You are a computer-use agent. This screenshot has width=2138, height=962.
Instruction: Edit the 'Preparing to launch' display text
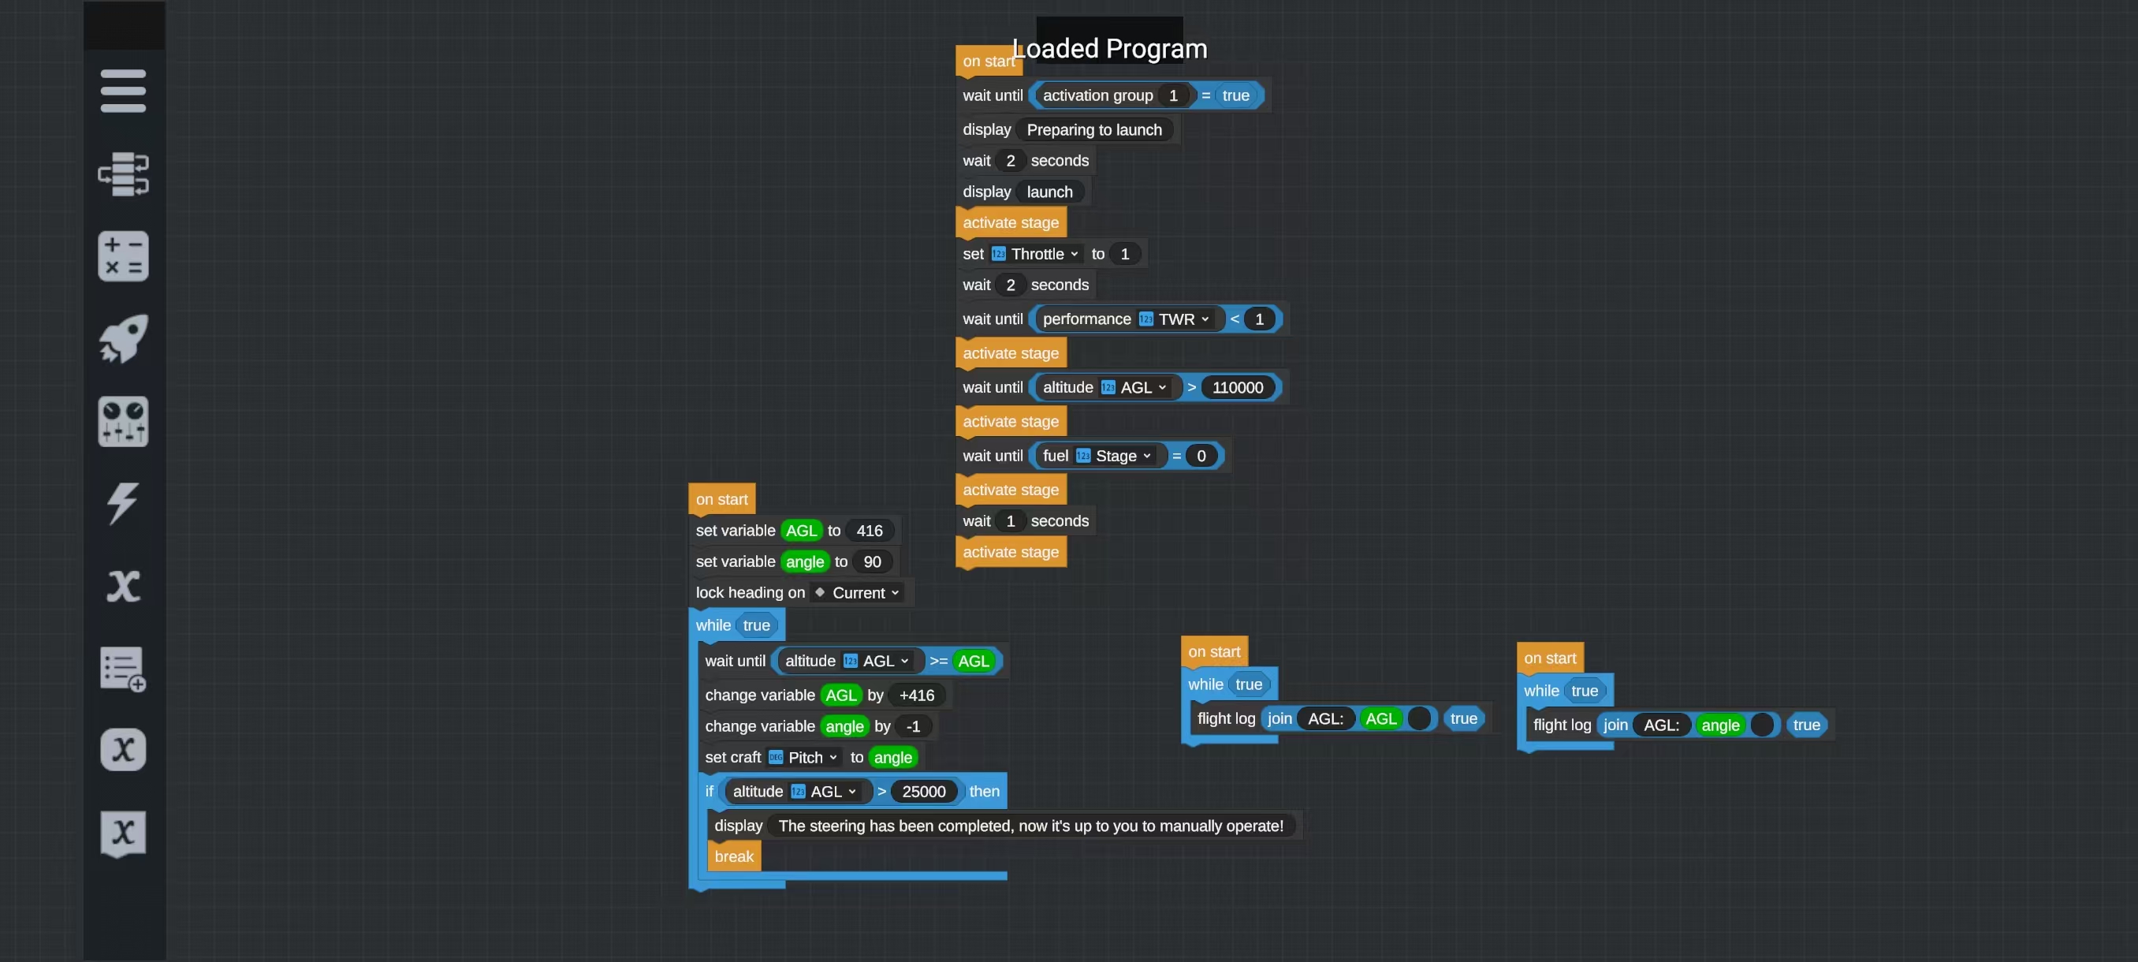click(x=1093, y=129)
